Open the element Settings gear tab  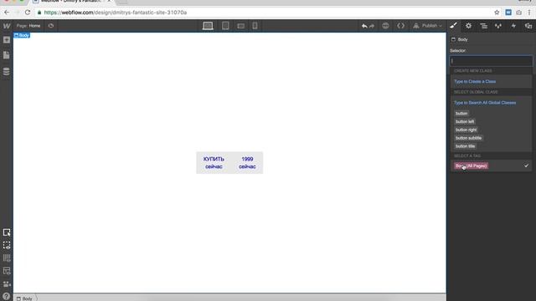coord(469,26)
